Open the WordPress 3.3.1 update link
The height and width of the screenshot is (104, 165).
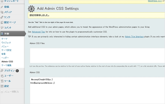click(155, 1)
